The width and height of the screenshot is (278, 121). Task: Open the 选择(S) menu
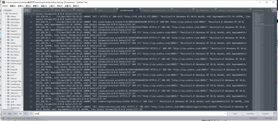click(x=20, y=6)
